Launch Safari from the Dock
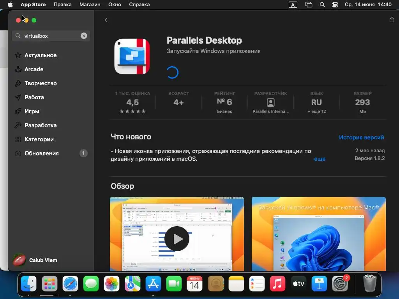Image resolution: width=399 pixels, height=299 pixels. tap(70, 283)
